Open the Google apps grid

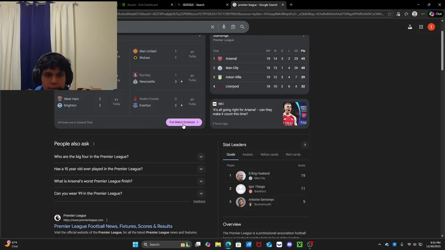pos(421,27)
